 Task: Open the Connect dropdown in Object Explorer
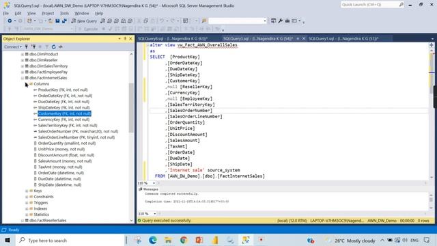[13, 47]
